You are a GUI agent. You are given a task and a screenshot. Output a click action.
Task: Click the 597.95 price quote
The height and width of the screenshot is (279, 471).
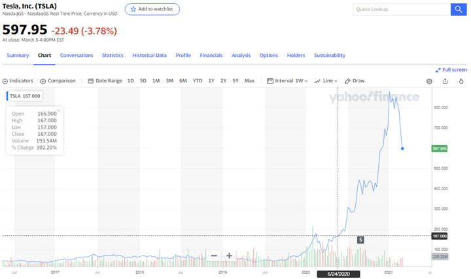(25, 29)
